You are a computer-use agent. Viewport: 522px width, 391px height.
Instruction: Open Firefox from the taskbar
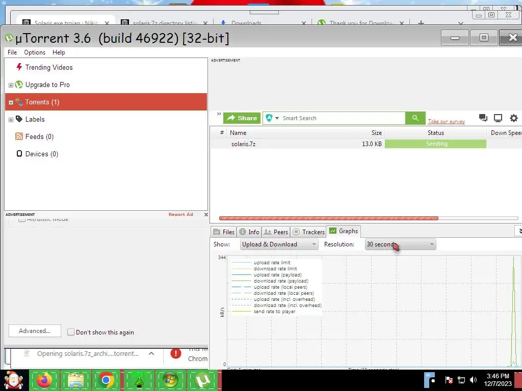pos(44,380)
